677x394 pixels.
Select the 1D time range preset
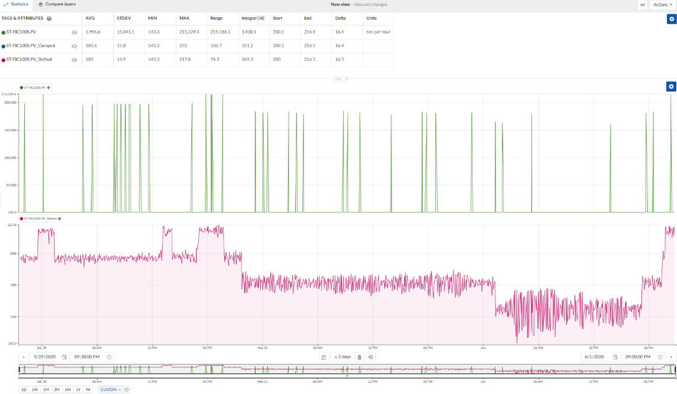coord(24,390)
